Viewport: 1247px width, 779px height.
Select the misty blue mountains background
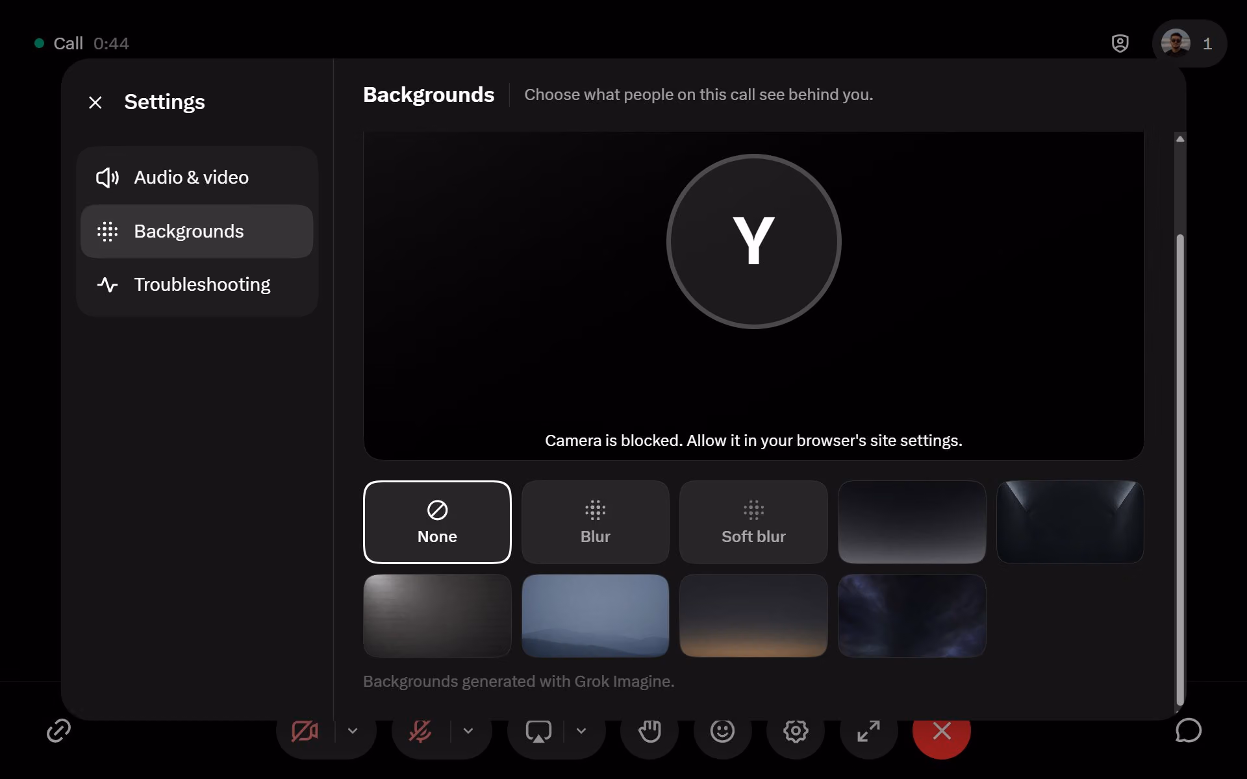point(595,615)
